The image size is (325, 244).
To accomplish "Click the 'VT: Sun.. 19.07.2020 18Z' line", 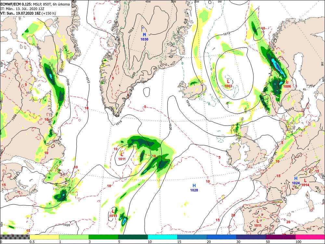I will click(x=20, y=13).
